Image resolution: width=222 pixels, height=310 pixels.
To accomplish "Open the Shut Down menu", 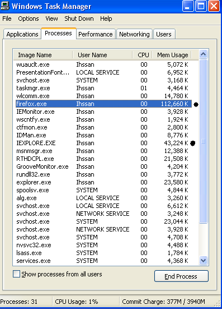I will pyautogui.click(x=79, y=18).
